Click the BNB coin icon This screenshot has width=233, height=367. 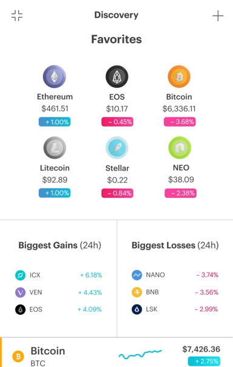pyautogui.click(x=137, y=292)
